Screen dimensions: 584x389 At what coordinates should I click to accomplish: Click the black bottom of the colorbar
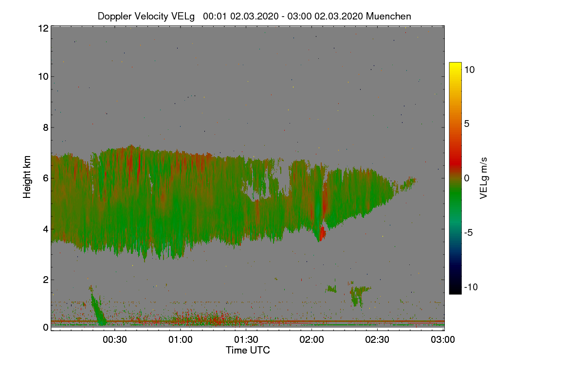[455, 290]
